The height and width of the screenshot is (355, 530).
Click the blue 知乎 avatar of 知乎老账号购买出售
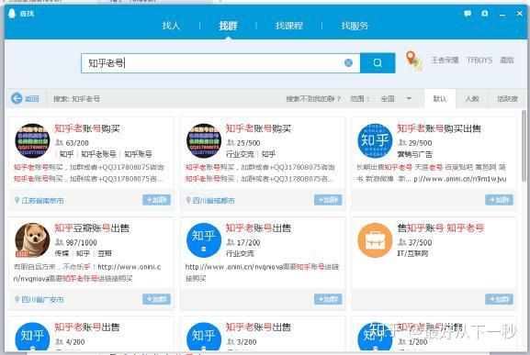(375, 140)
